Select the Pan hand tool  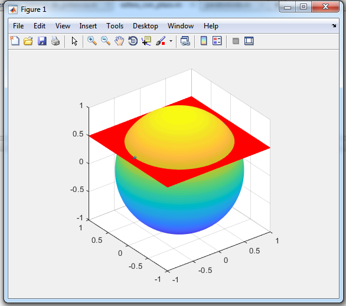119,41
